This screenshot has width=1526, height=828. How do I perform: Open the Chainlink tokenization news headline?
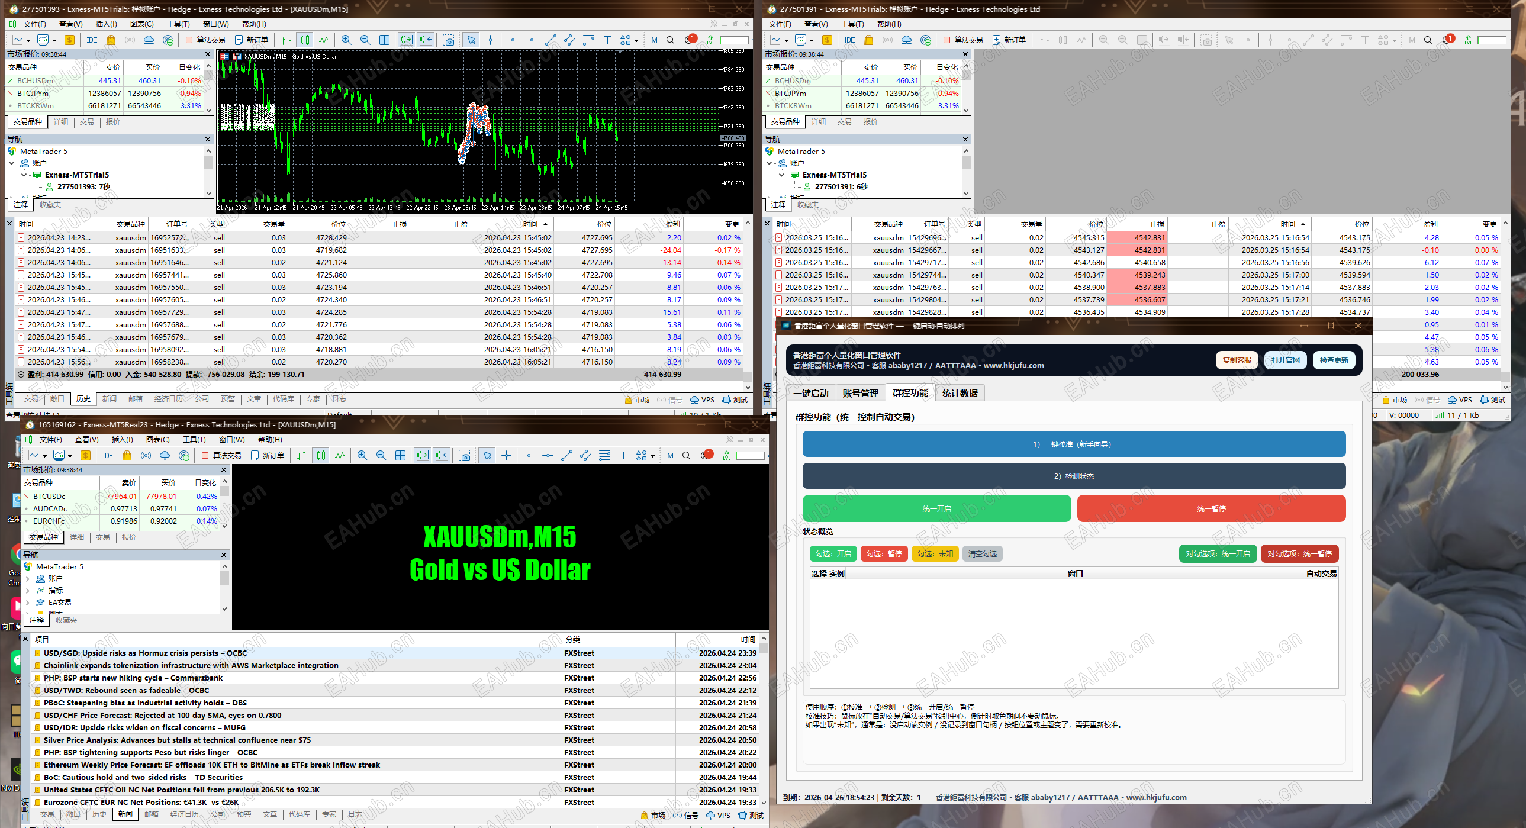(x=191, y=666)
